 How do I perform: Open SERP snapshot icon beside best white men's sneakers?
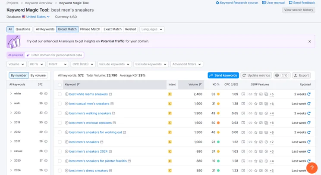(110, 94)
